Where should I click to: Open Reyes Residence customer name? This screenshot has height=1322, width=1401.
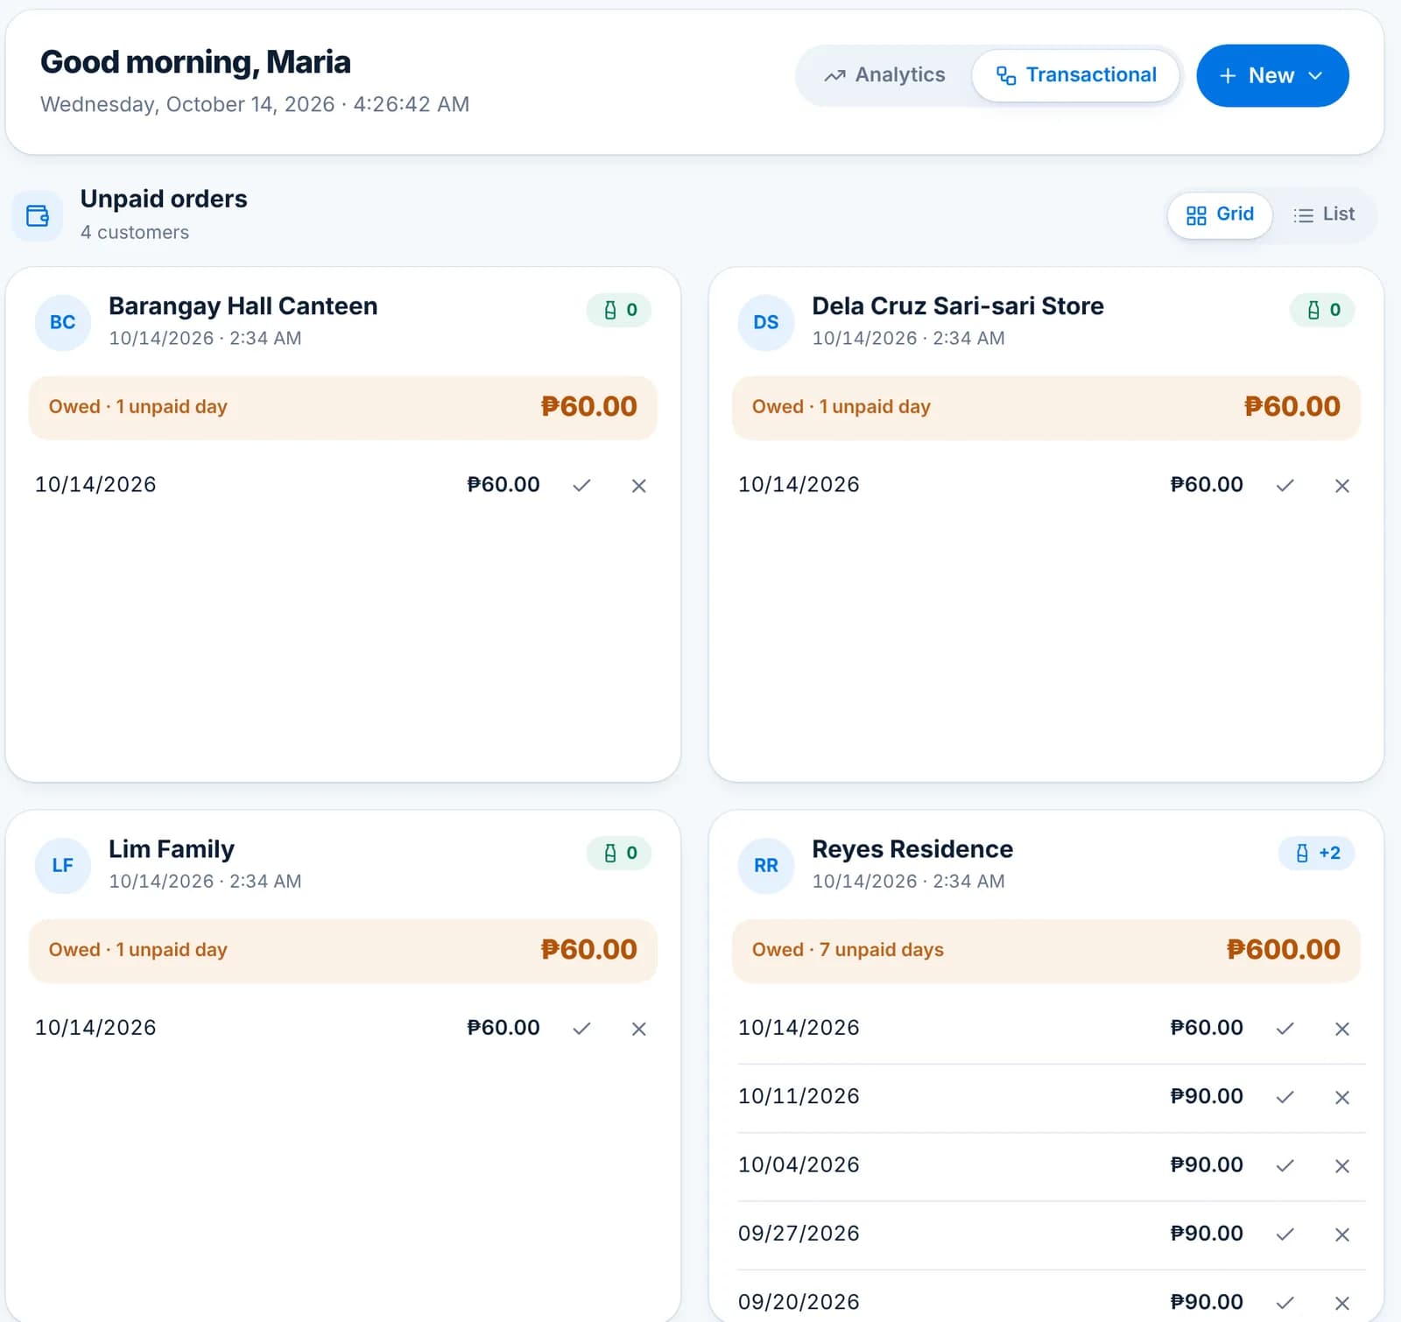(912, 849)
